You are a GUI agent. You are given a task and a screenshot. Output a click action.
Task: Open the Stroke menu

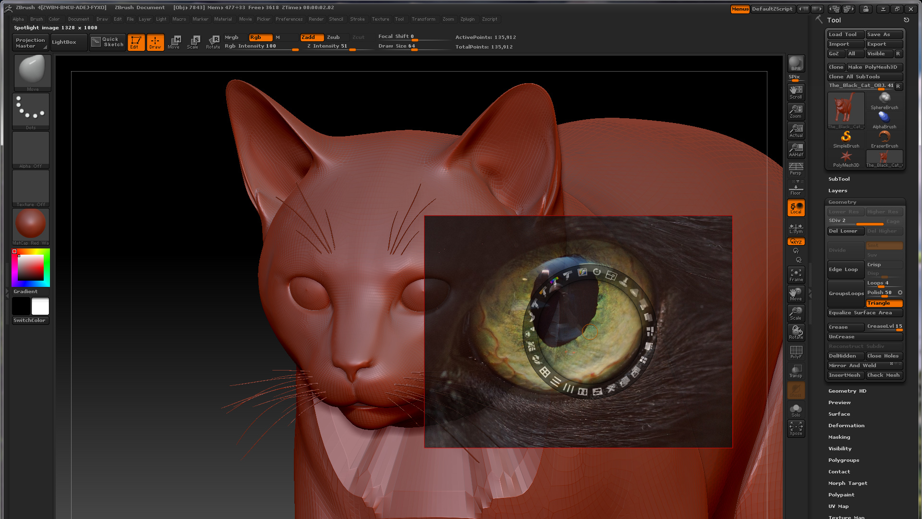[x=357, y=19]
